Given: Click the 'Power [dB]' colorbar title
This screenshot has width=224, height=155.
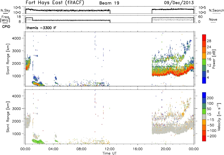Looking at the screenshot, I should coord(214,59).
